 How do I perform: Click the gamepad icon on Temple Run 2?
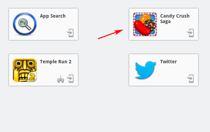[61, 80]
